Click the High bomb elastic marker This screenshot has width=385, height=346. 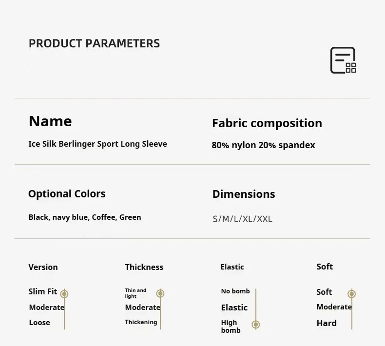256,325
